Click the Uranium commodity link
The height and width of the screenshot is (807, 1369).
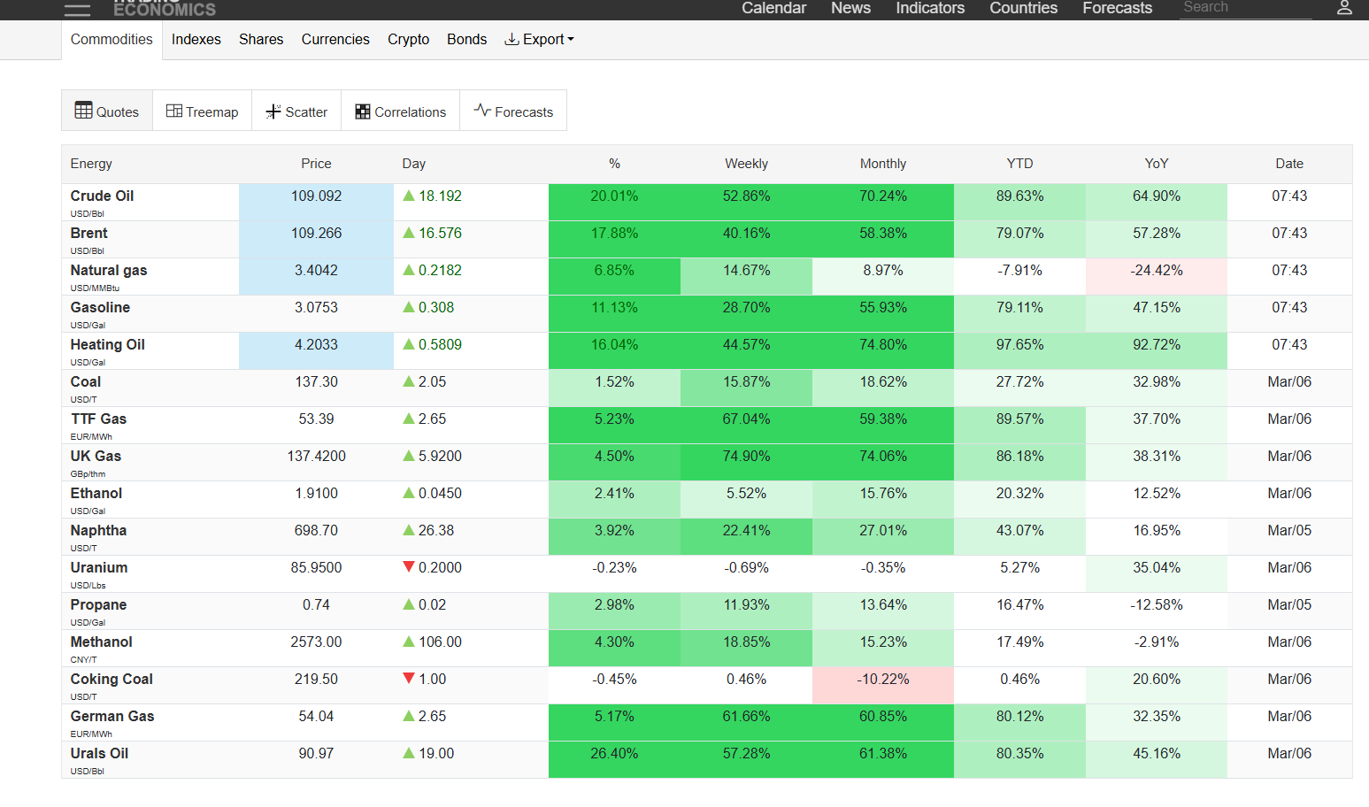coord(99,568)
